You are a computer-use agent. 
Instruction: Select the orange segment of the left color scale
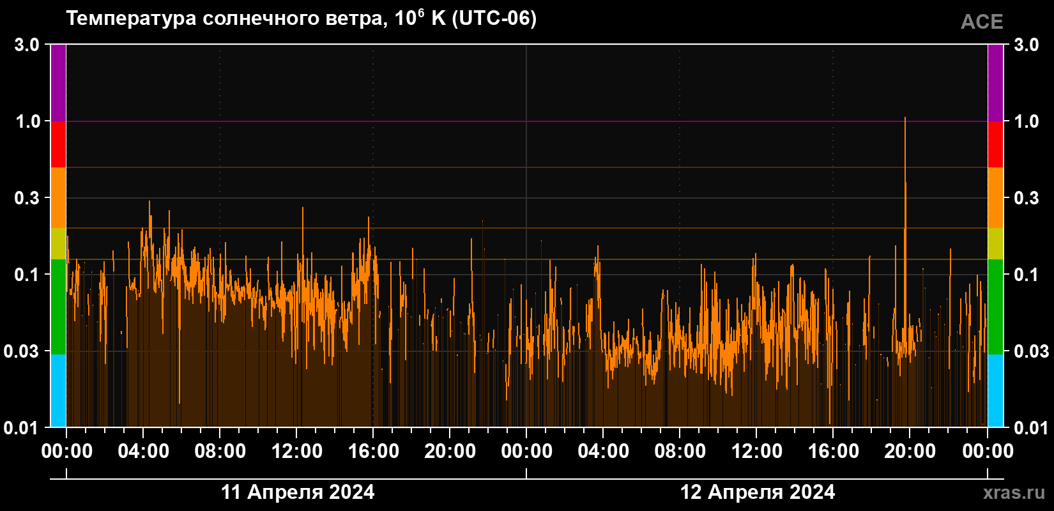coord(58,198)
